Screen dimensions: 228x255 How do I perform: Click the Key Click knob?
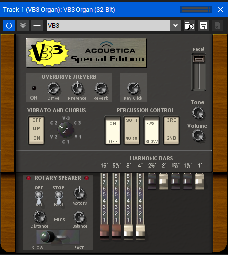tap(133, 88)
